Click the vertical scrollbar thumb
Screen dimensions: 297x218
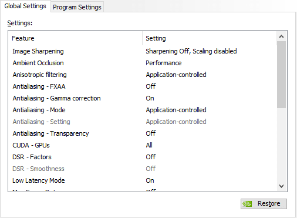281,75
